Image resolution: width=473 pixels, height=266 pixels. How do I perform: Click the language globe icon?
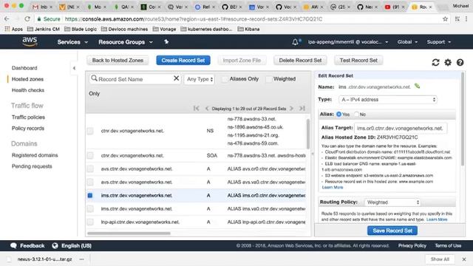click(55, 245)
